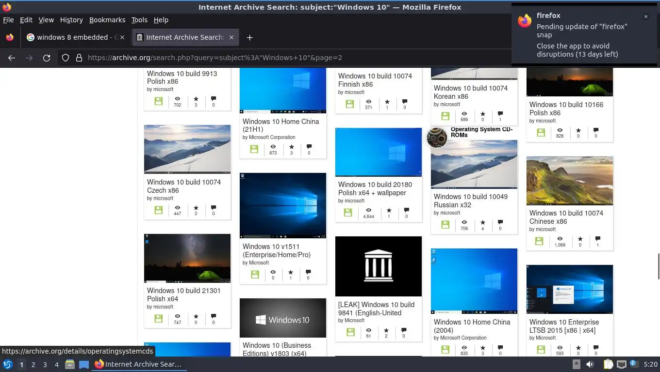Click the Back navigation arrow
The width and height of the screenshot is (660, 372).
coord(12,58)
